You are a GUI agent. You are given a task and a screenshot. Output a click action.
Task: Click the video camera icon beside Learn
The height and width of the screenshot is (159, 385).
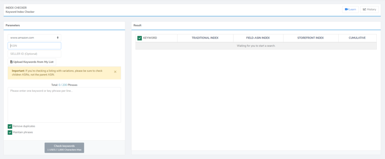click(346, 9)
